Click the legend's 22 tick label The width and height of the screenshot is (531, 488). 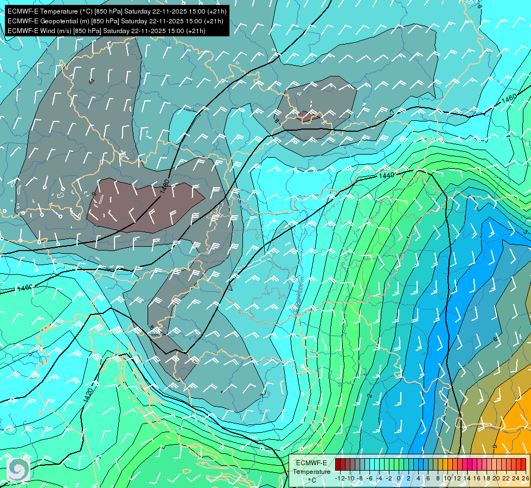[506, 478]
